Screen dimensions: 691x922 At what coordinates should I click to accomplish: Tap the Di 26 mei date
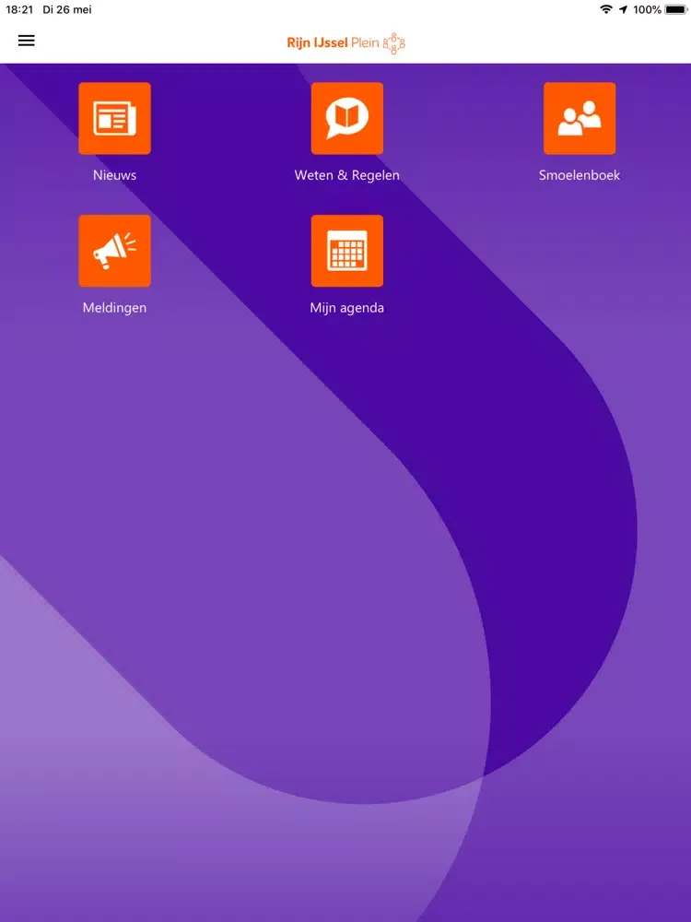[67, 9]
